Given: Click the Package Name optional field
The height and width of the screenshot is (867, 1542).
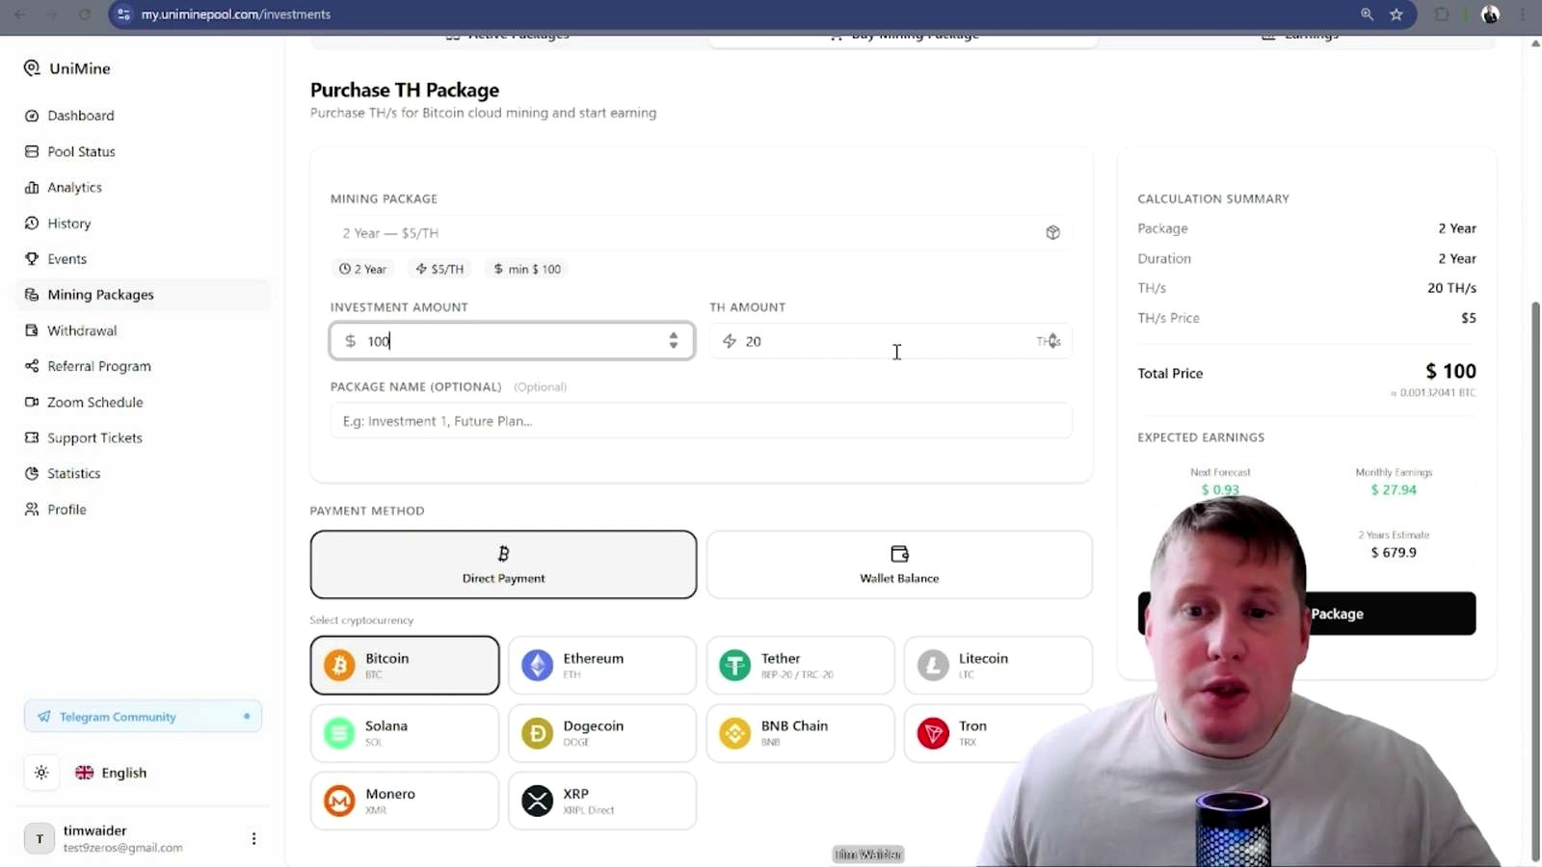Looking at the screenshot, I should (x=701, y=421).
